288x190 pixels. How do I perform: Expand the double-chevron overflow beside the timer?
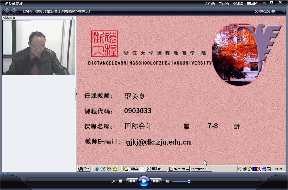point(284,11)
